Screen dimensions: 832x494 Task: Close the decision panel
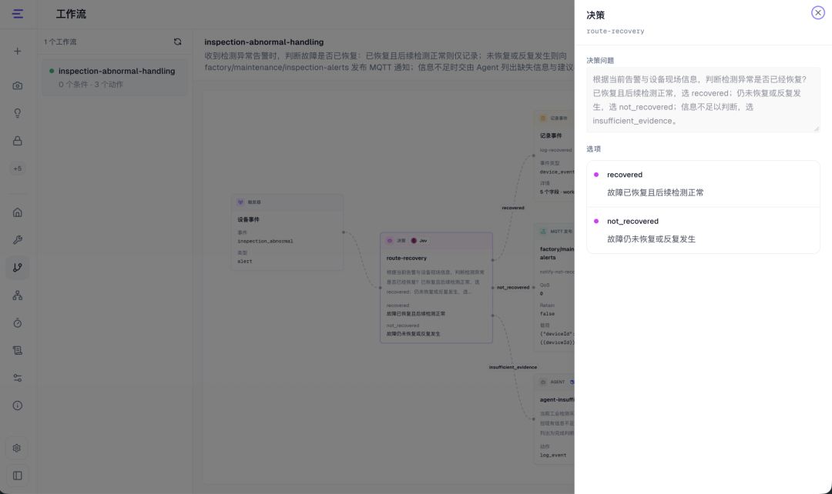click(817, 13)
